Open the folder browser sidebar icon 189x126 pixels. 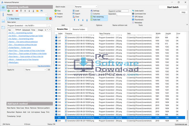pos(3,28)
